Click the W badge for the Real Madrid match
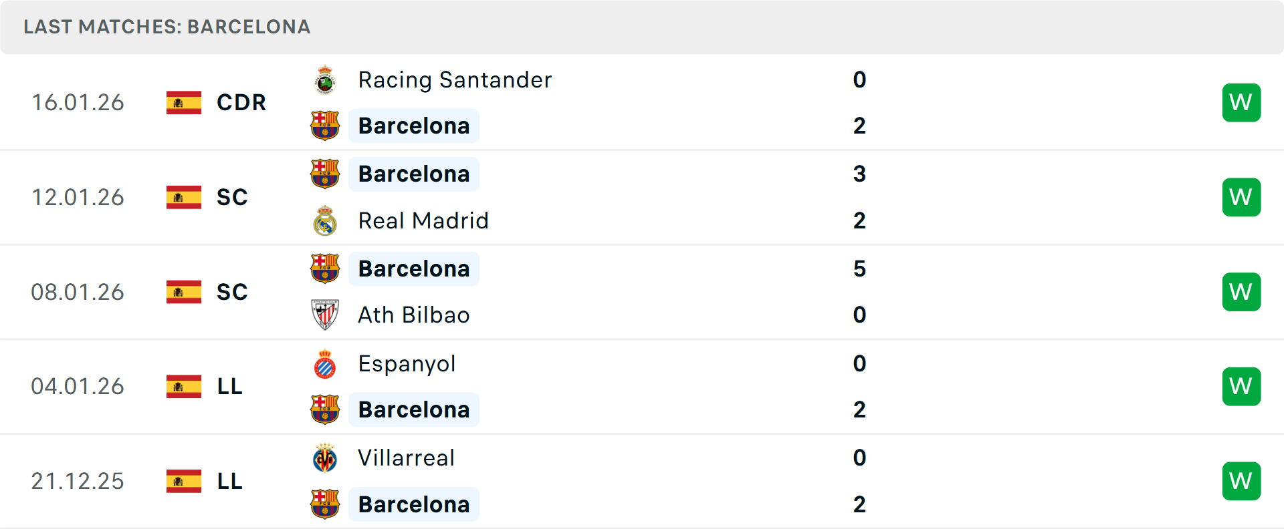This screenshot has width=1284, height=529. [1241, 197]
